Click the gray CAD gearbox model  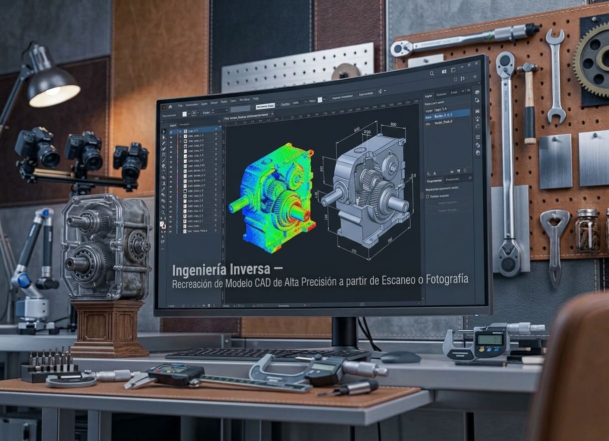click(x=365, y=190)
